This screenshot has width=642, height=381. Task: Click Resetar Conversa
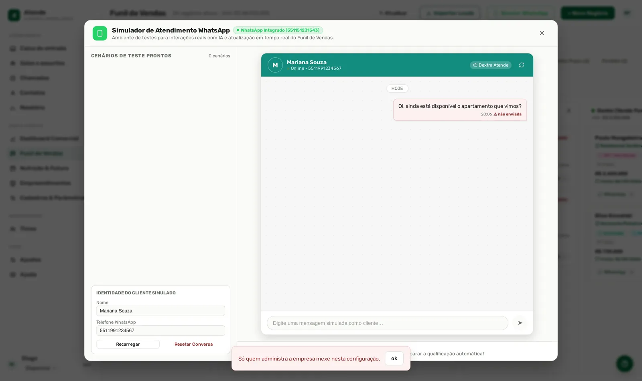tap(194, 344)
